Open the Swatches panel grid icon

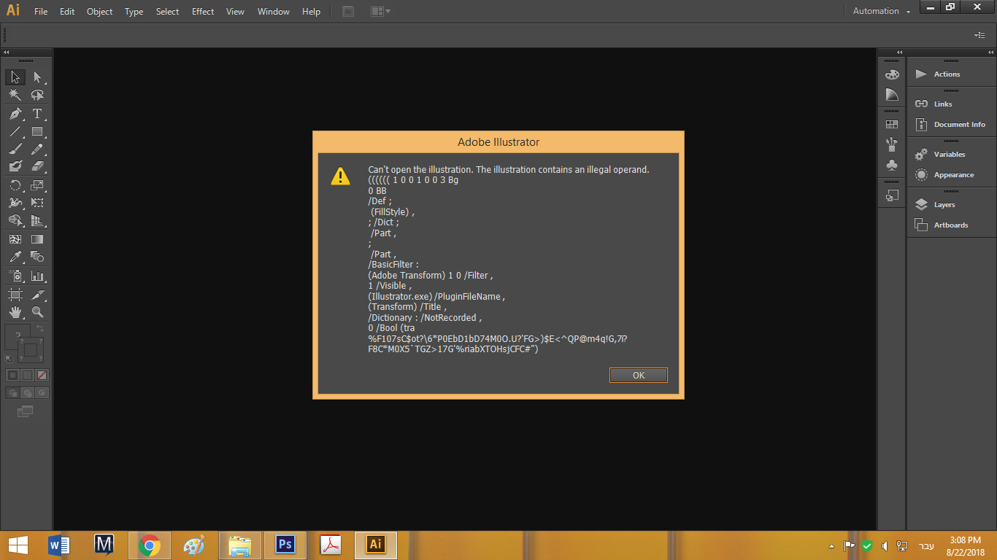pyautogui.click(x=892, y=124)
